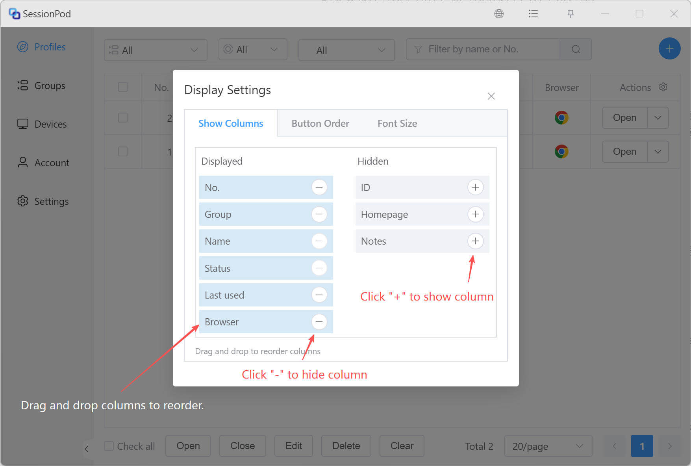Image resolution: width=691 pixels, height=466 pixels.
Task: Expand Open dropdown arrow for profile row 2
Action: pyautogui.click(x=658, y=117)
